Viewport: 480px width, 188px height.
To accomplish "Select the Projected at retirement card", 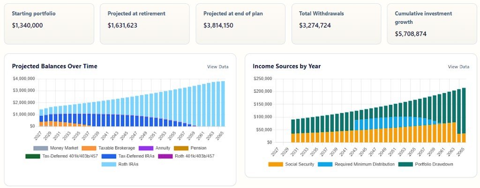I will [145, 24].
